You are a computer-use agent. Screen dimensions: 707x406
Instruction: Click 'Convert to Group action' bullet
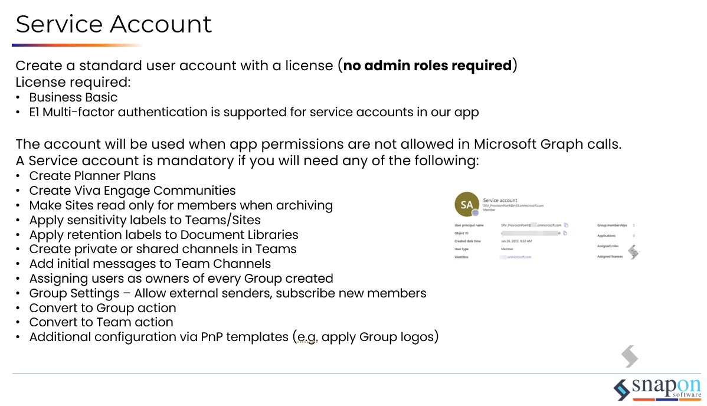tap(102, 308)
